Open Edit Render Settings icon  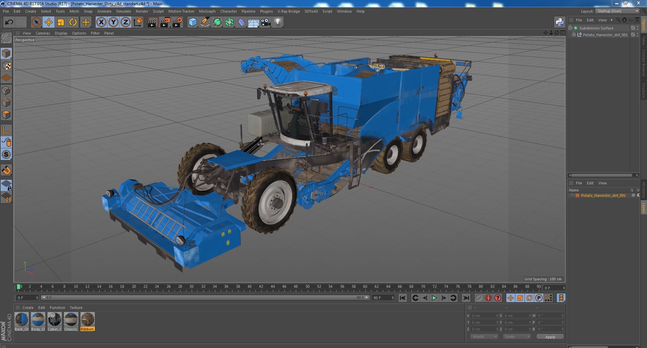pos(178,22)
